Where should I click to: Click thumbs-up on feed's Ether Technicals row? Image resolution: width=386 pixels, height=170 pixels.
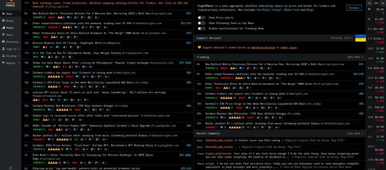click(x=62, y=37)
